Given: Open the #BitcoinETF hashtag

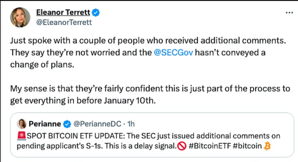Looking at the screenshot, I should click(x=208, y=146).
